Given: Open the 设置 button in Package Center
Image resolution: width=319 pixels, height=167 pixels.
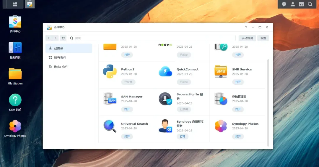Looking at the screenshot, I should point(263,38).
